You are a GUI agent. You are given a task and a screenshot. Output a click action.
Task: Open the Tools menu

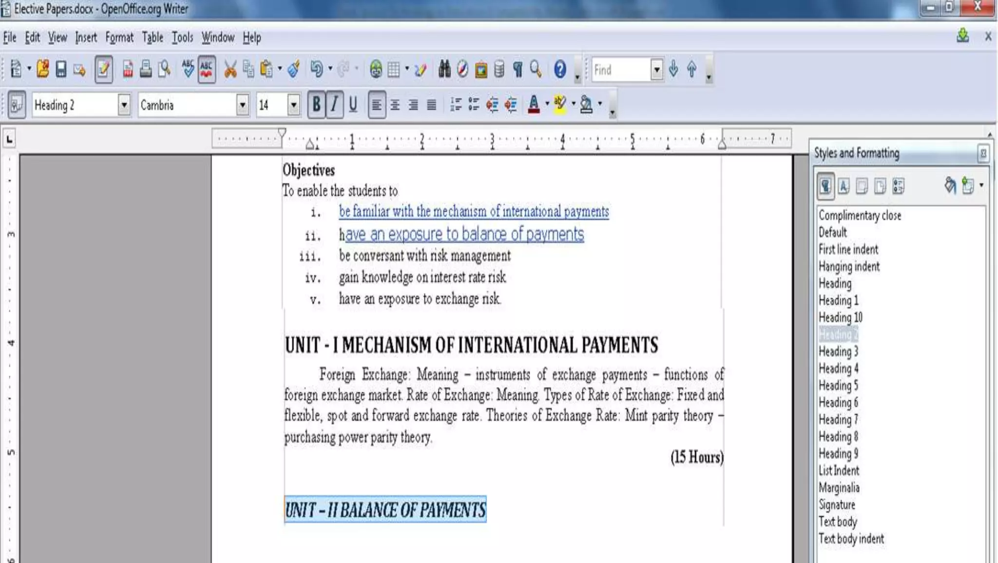pyautogui.click(x=182, y=38)
